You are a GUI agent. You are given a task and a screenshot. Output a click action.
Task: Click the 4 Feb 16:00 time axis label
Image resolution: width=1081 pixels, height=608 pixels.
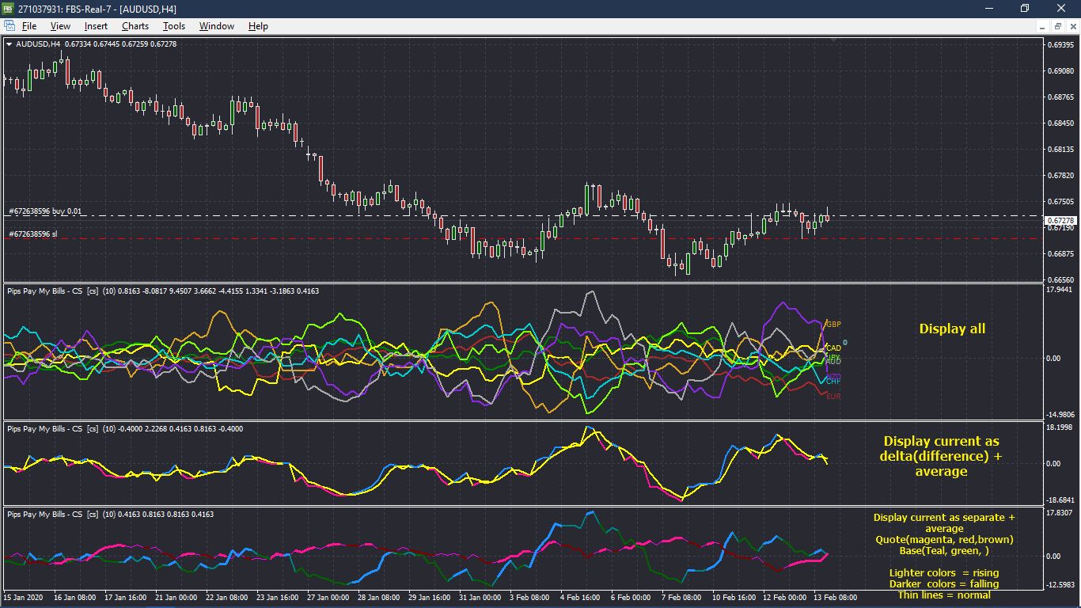pyautogui.click(x=580, y=597)
